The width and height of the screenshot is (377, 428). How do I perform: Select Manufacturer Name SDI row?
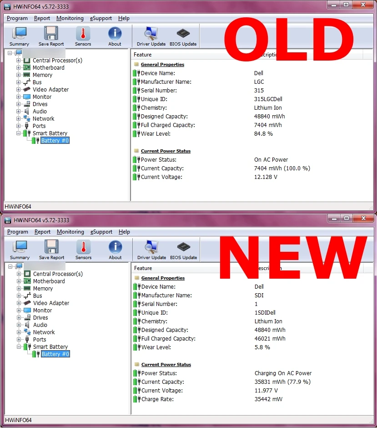(253, 296)
